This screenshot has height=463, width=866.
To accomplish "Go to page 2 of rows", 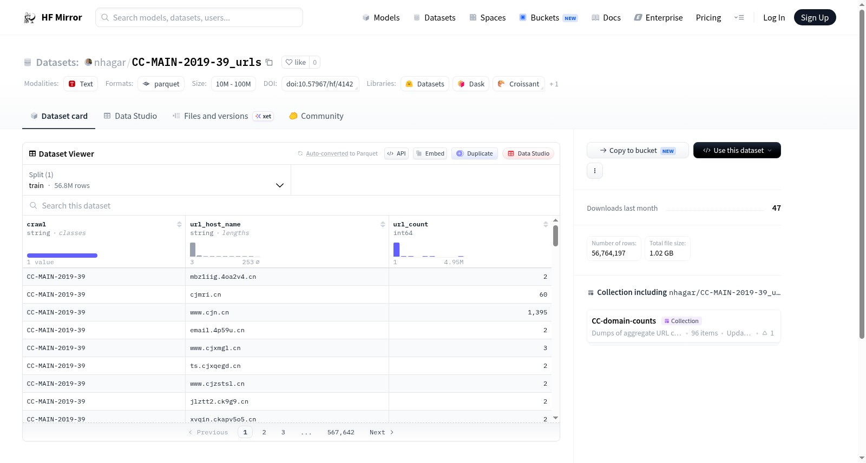I will click(x=264, y=432).
